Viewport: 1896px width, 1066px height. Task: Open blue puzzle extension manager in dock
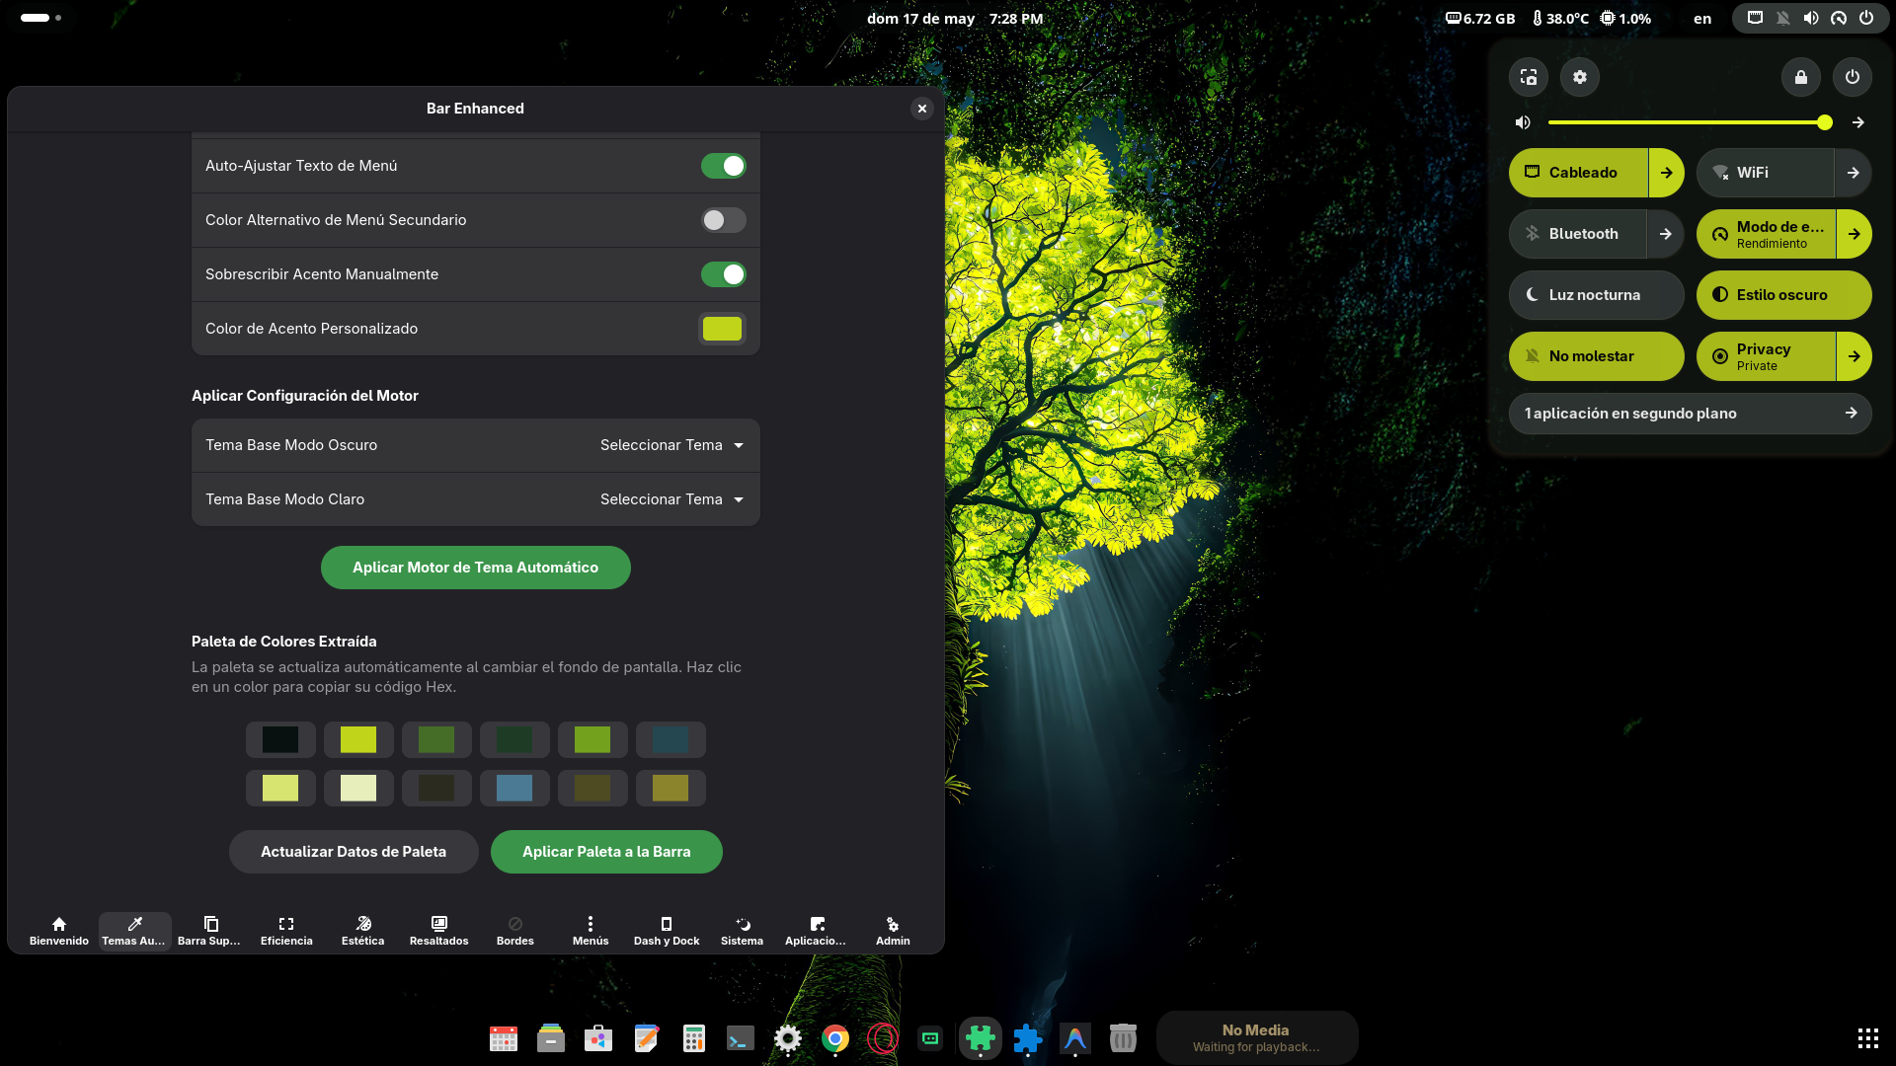click(1028, 1038)
